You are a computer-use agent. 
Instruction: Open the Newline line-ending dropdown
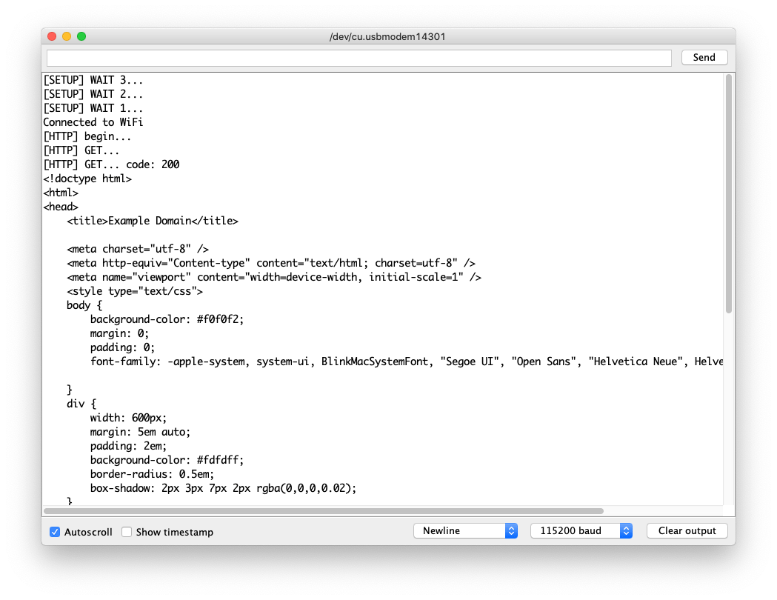465,530
